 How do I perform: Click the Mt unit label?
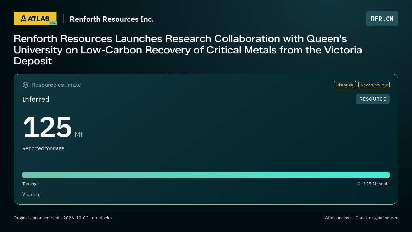click(x=79, y=134)
